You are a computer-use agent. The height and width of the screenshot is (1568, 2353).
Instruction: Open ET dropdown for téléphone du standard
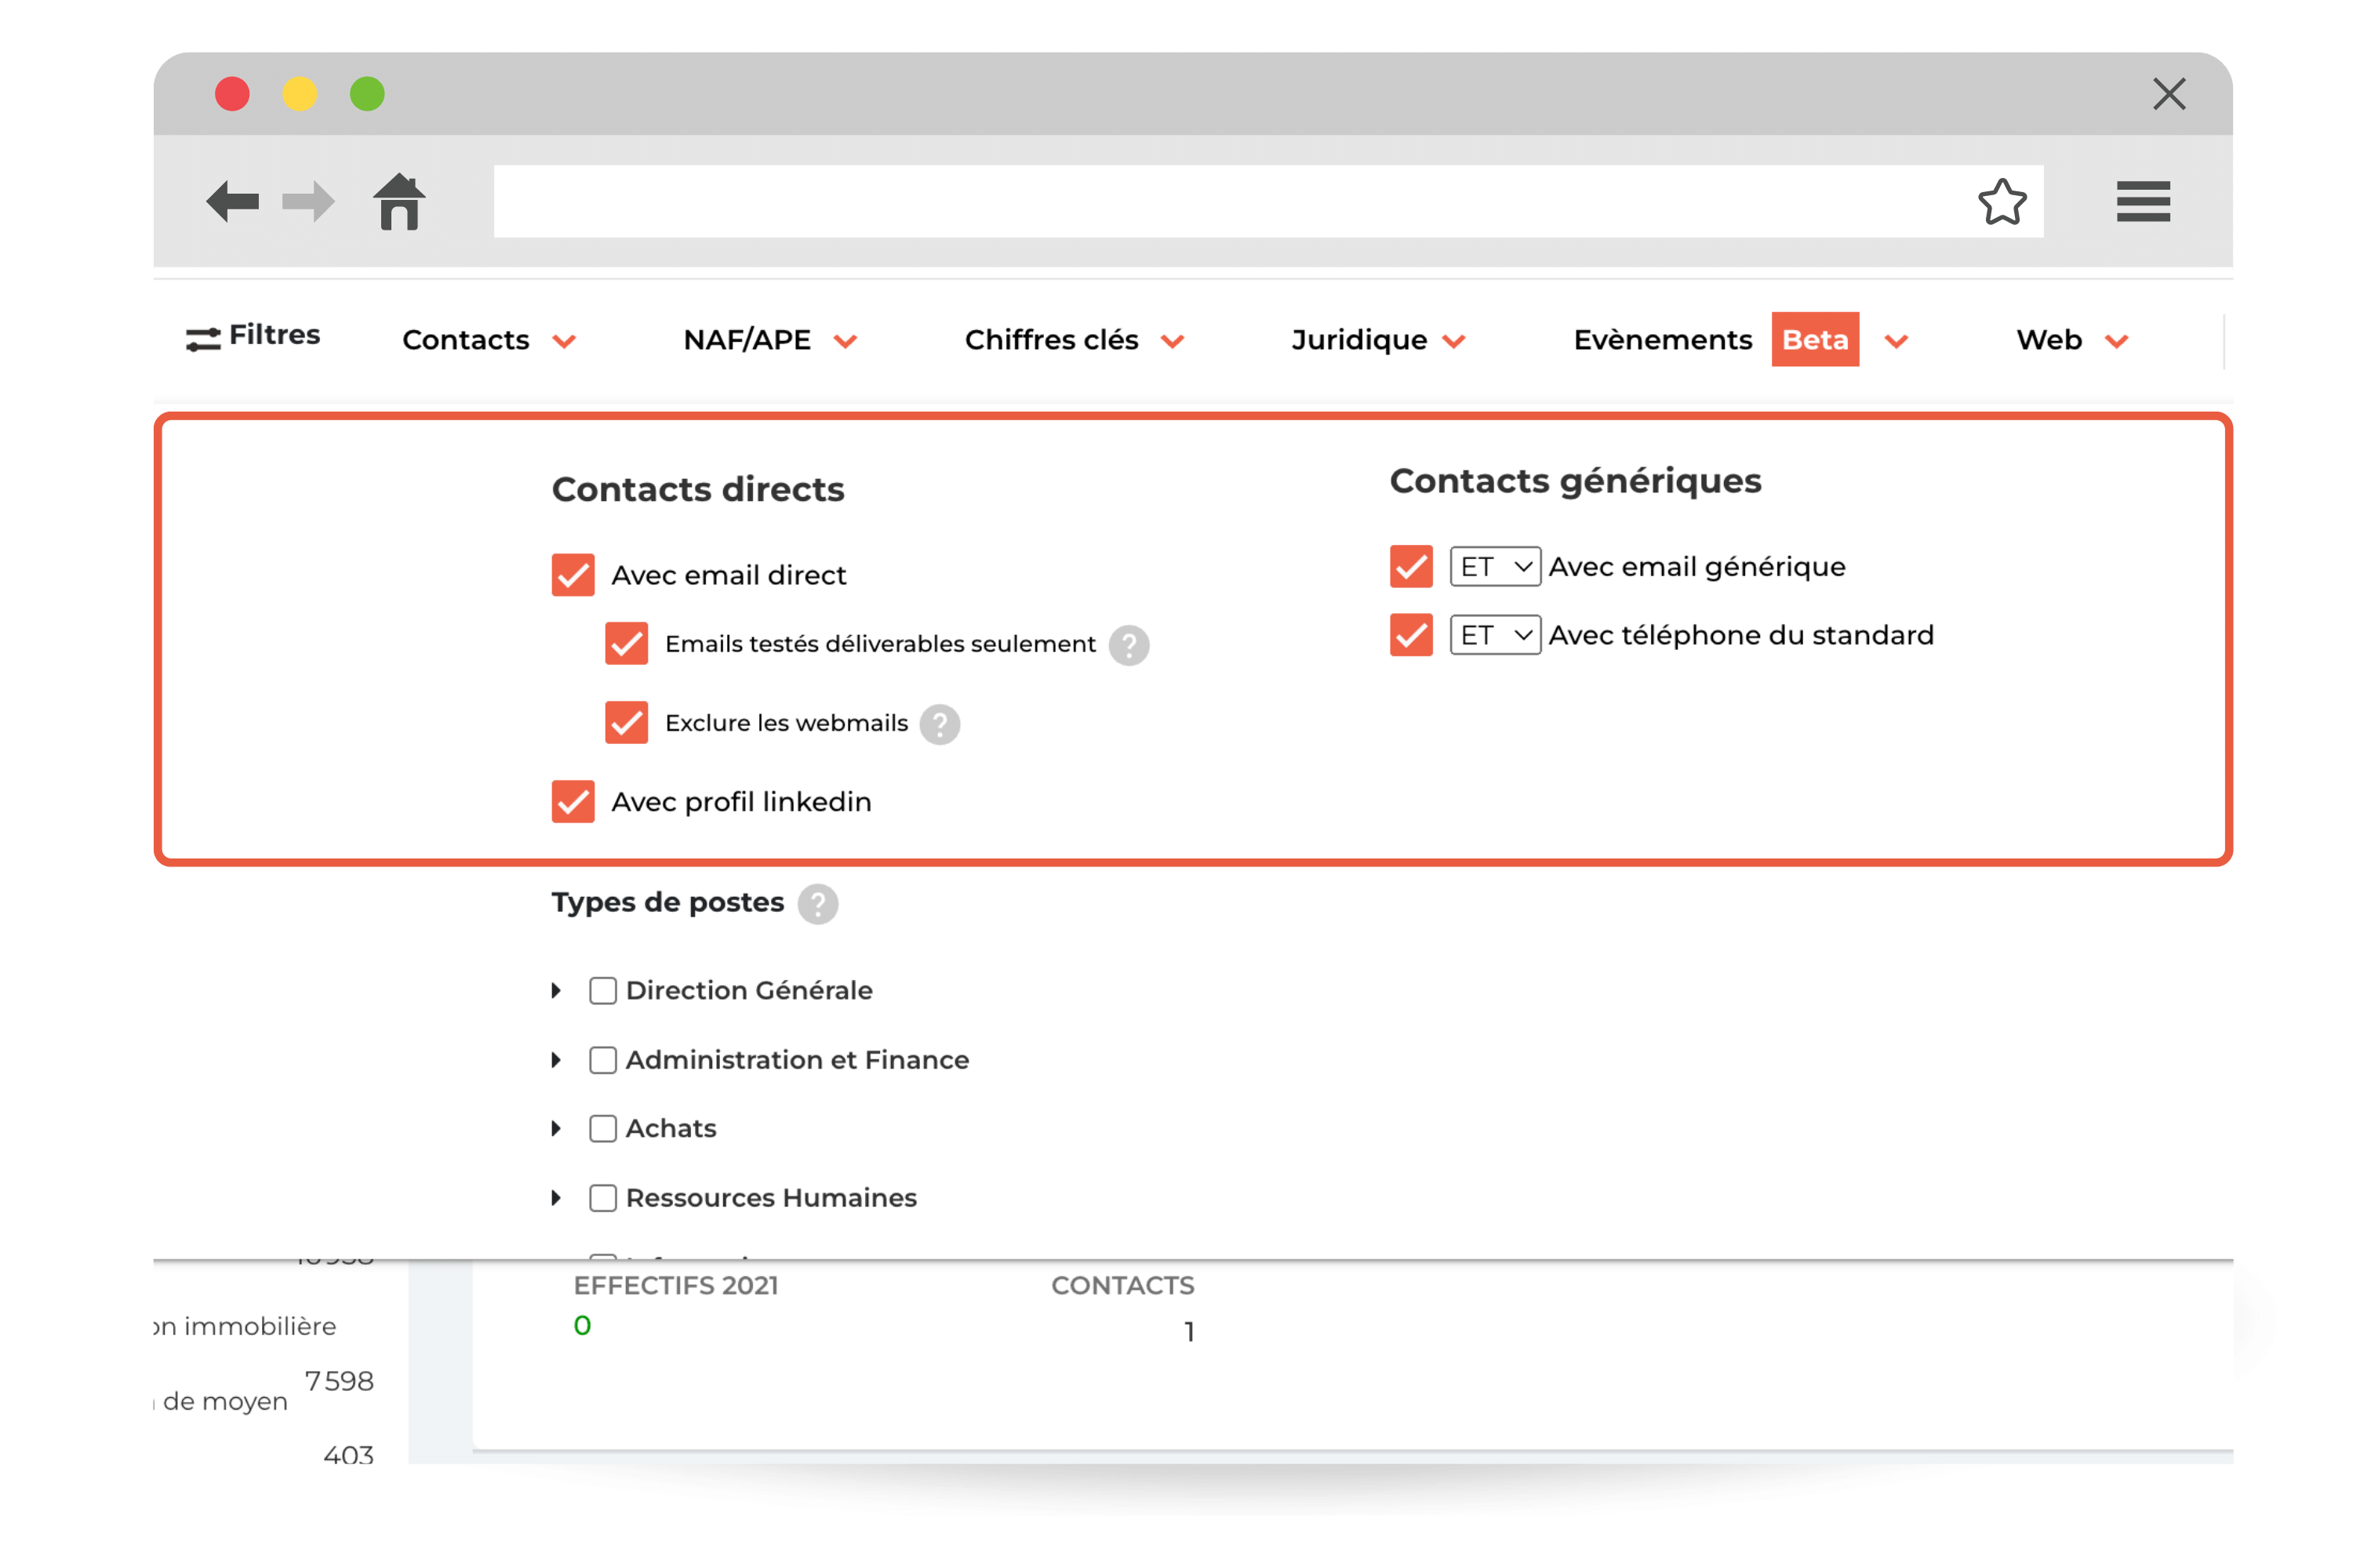pos(1495,635)
